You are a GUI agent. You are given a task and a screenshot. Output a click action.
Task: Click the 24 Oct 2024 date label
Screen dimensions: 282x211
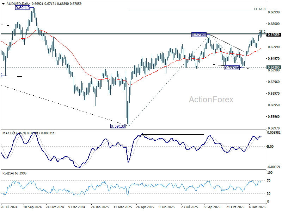click(x=55, y=207)
